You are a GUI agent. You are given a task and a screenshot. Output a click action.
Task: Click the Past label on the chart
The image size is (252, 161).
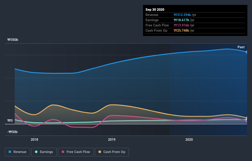coord(241,47)
